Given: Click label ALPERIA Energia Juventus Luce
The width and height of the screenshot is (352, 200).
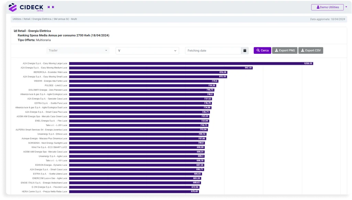Looking at the screenshot, I should [41, 130].
